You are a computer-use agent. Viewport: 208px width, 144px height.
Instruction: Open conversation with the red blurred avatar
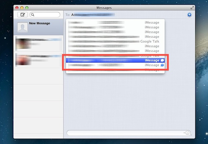38,60
